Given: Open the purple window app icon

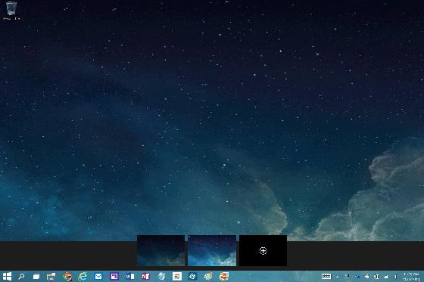Looking at the screenshot, I should 114,276.
